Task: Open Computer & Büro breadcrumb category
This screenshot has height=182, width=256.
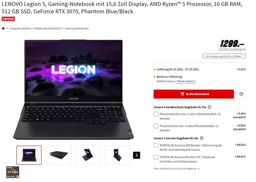Action: [20, 28]
